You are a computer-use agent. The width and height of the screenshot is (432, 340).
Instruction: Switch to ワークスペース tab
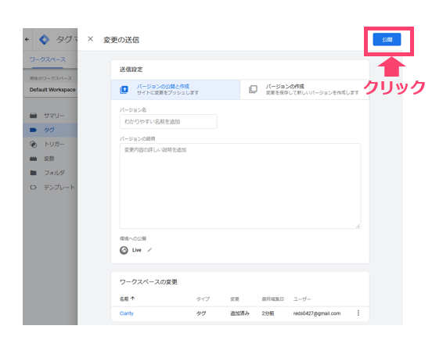(x=48, y=59)
